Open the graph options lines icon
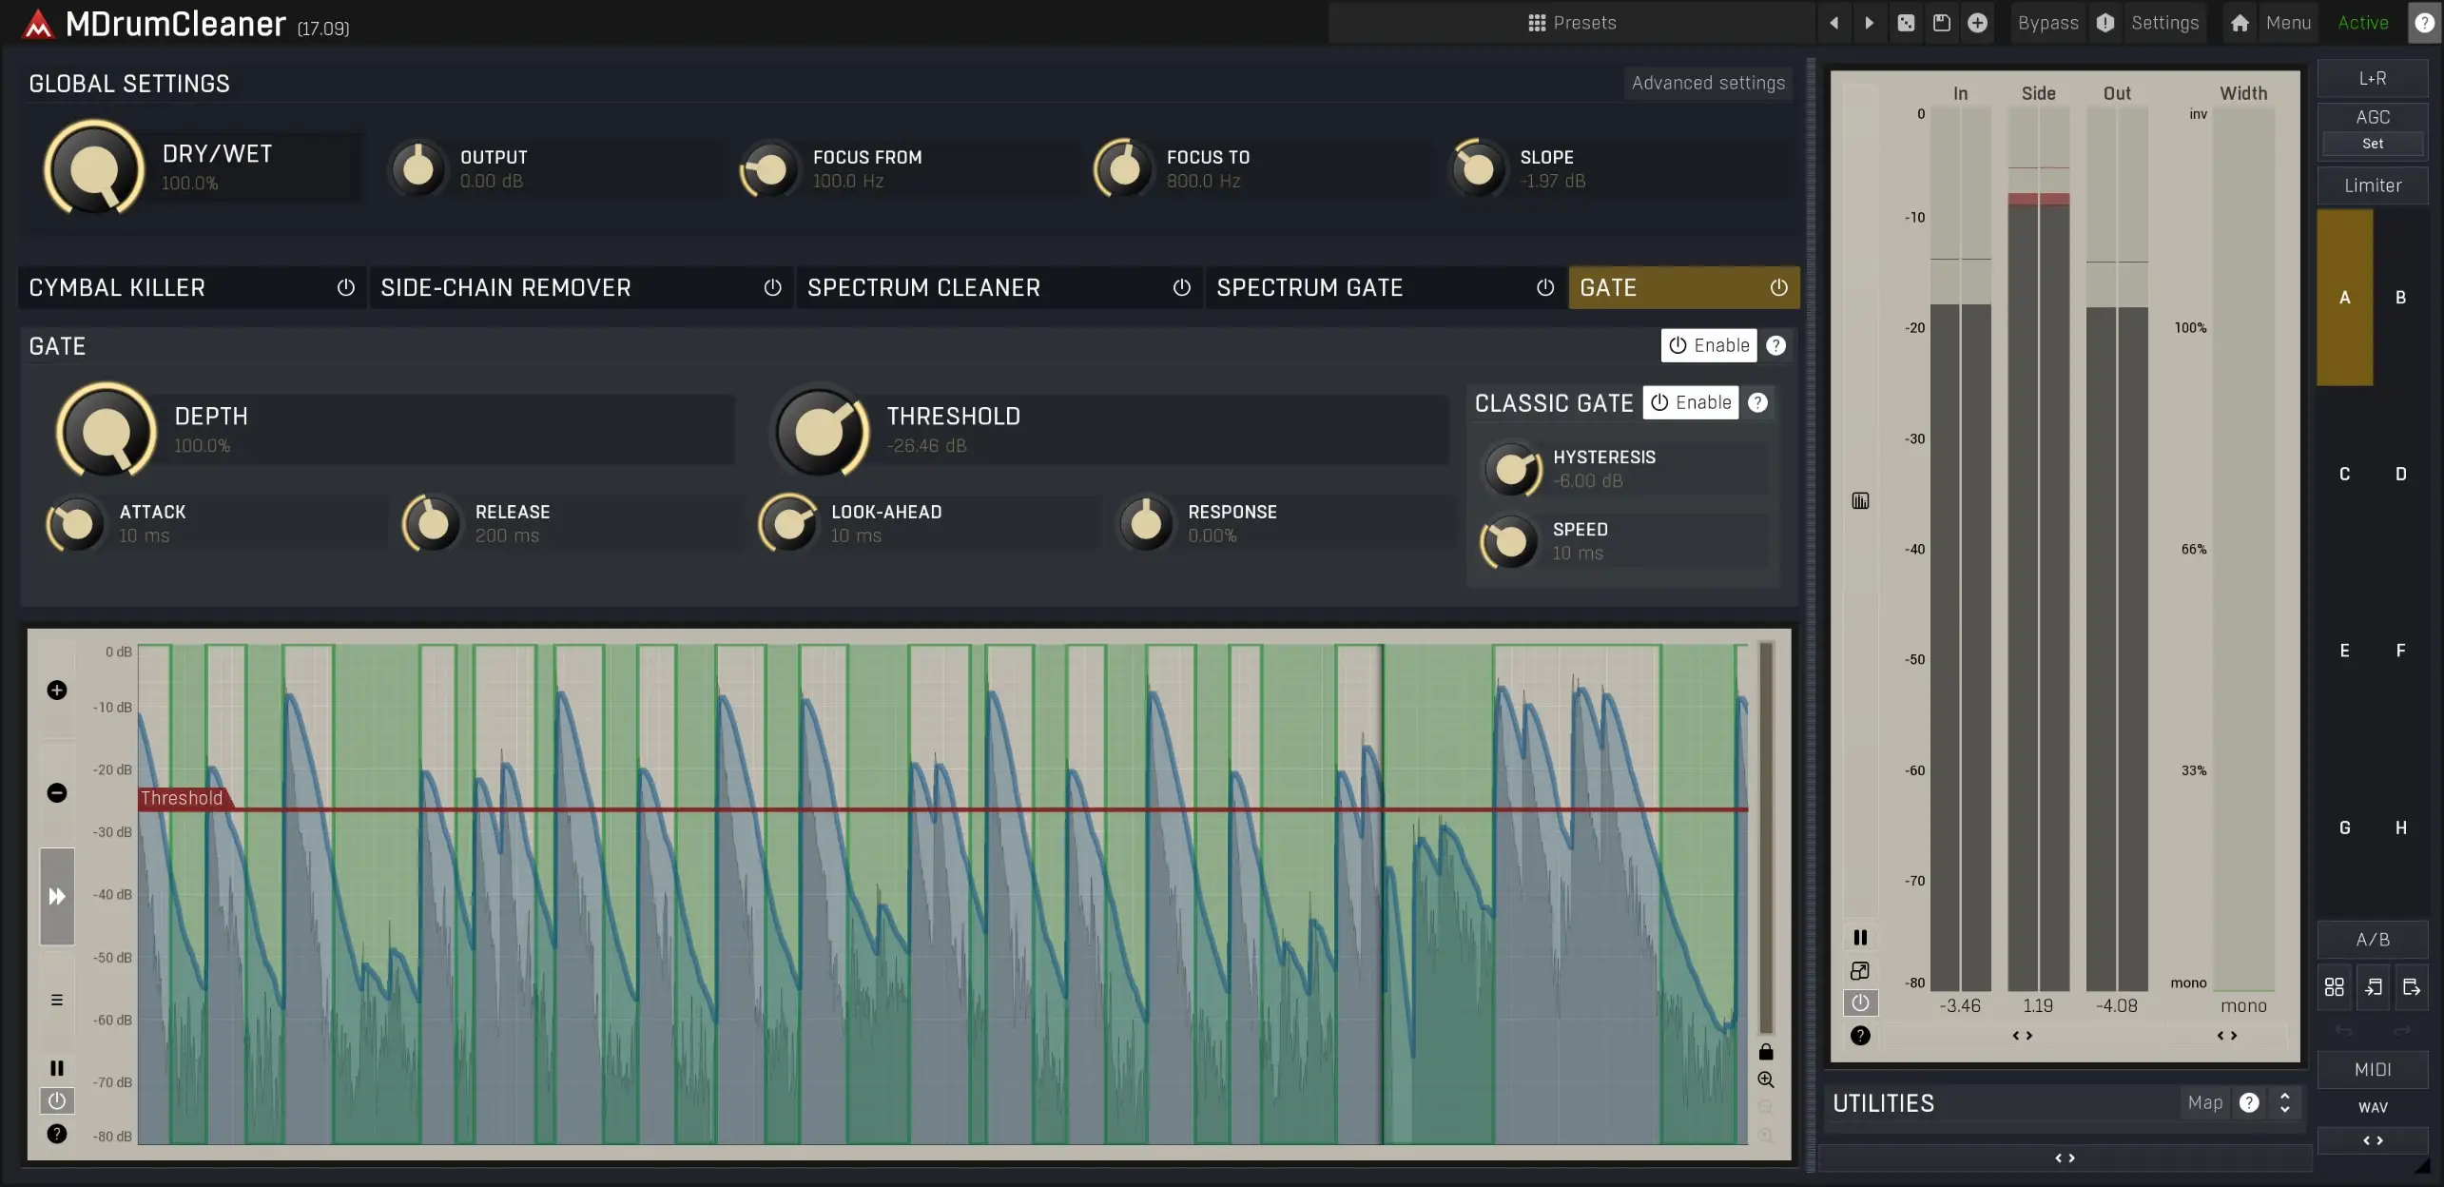 57,1000
